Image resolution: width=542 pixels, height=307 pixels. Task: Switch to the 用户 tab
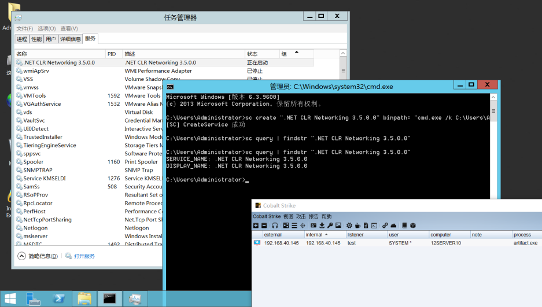(51, 39)
